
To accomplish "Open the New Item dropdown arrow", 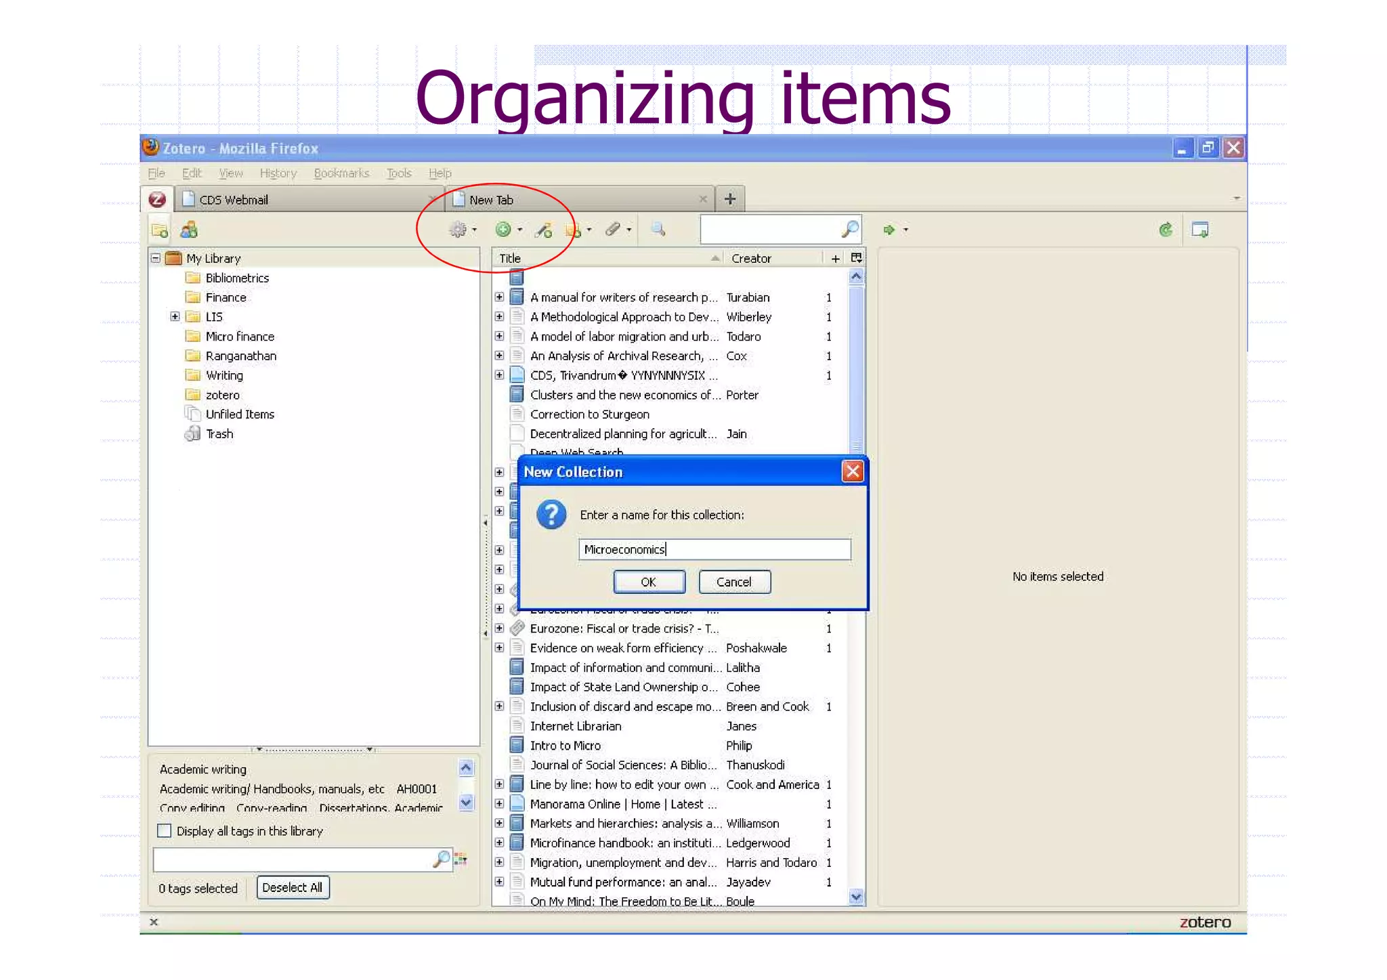I will point(519,230).
